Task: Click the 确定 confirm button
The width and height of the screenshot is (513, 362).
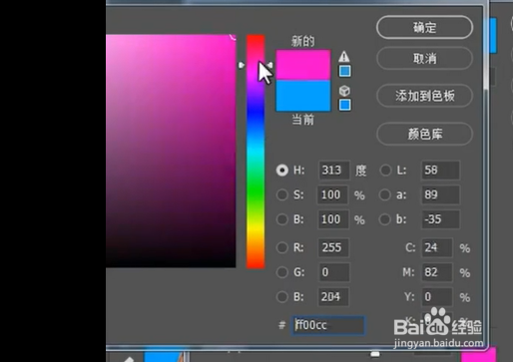Action: (424, 27)
